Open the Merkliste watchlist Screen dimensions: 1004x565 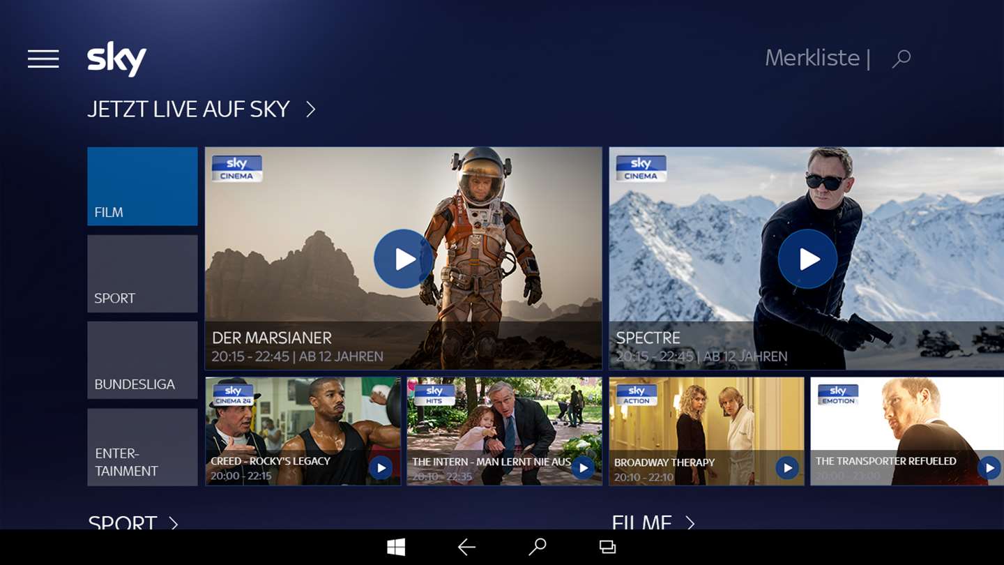812,58
